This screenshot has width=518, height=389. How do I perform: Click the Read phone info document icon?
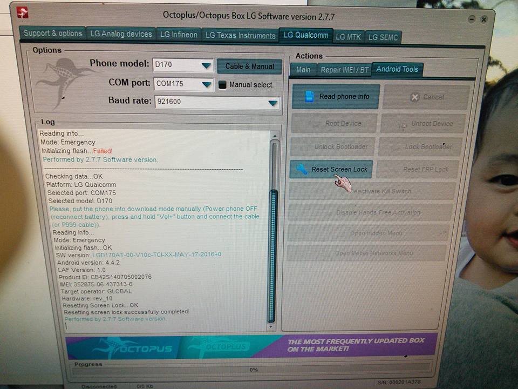310,96
